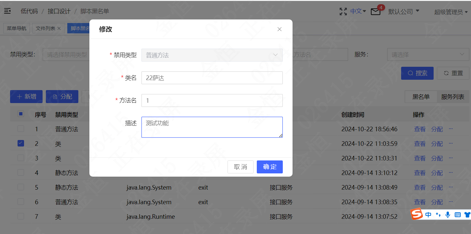The height and width of the screenshot is (234, 471).
Task: Click the 2024-10-22 18:56:46 timestamp cell
Action: pyautogui.click(x=369, y=129)
